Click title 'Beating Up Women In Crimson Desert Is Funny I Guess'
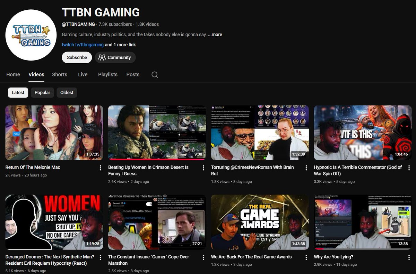The width and height of the screenshot is (416, 274). (148, 171)
